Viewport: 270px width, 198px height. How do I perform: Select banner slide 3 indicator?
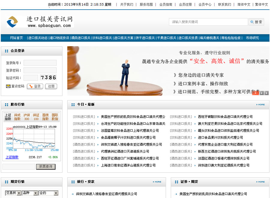click(x=267, y=93)
